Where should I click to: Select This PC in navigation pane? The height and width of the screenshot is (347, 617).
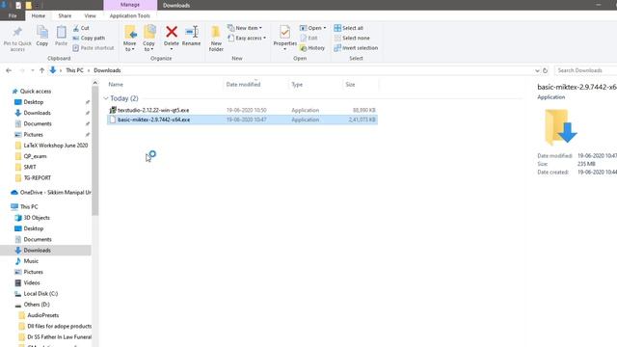coord(29,206)
